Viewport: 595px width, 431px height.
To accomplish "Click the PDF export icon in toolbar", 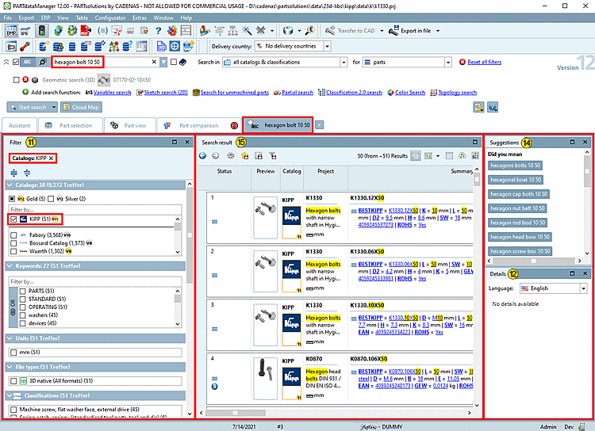I will 86,30.
